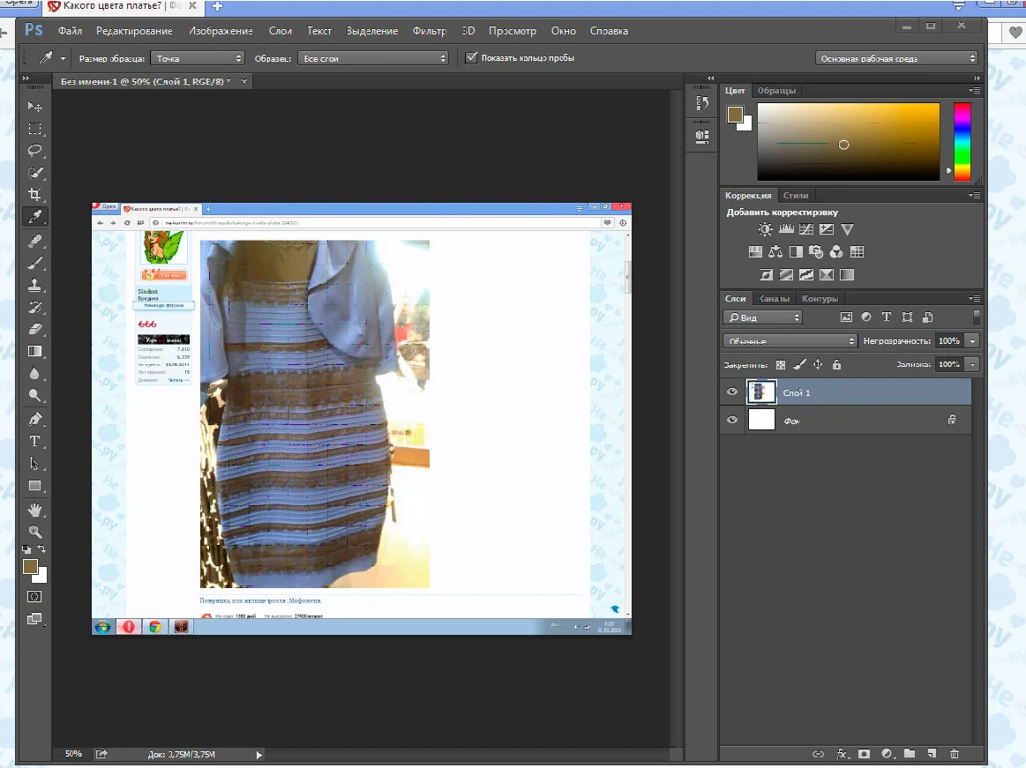Select the Zoom tool
Viewport: 1026px width, 768px height.
(x=35, y=532)
